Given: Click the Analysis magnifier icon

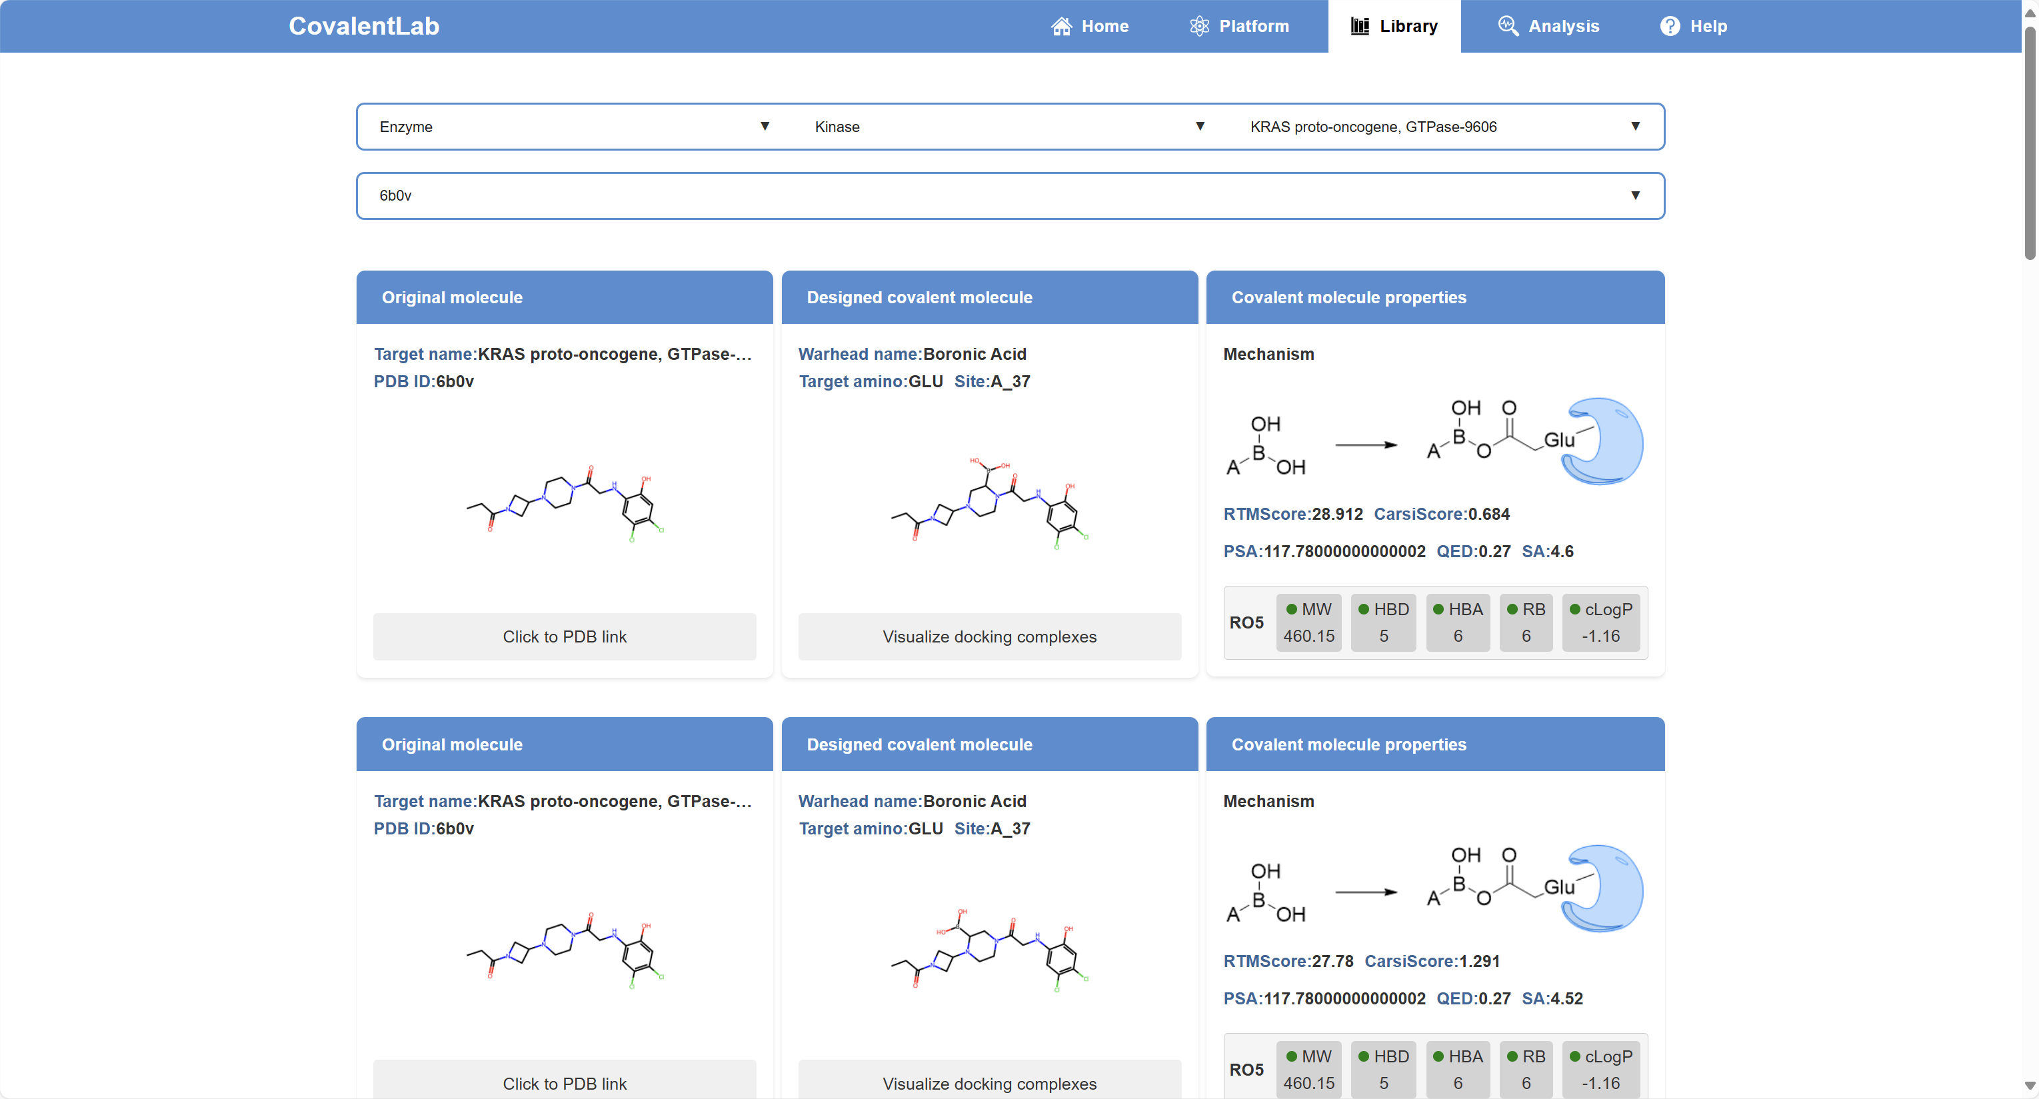Looking at the screenshot, I should [1507, 26].
